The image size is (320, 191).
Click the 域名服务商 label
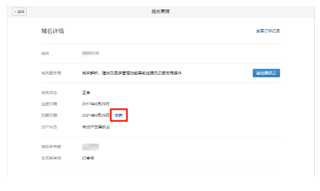[51, 73]
